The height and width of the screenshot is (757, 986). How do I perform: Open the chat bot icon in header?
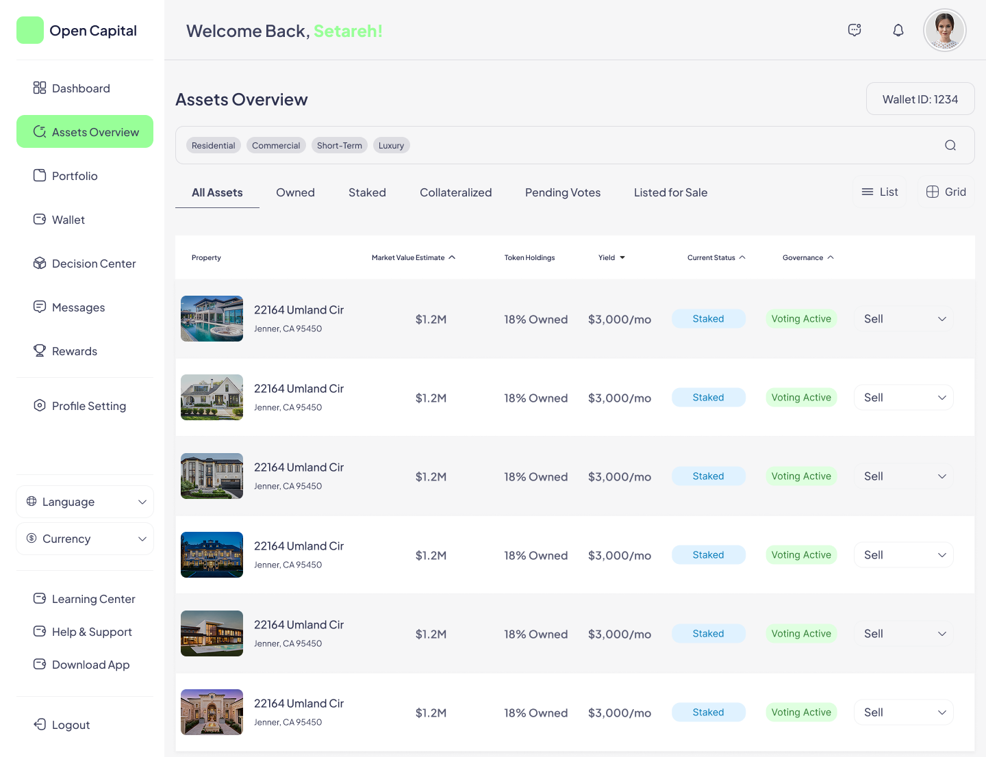click(855, 30)
